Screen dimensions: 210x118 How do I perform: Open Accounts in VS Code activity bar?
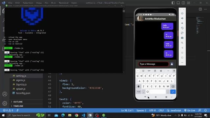pyautogui.click(x=5, y=94)
